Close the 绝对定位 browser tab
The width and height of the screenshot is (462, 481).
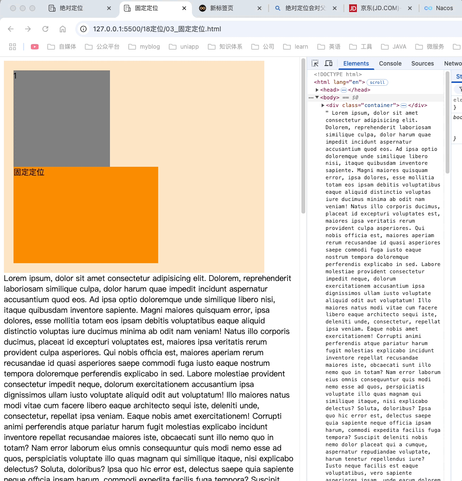[x=109, y=8]
